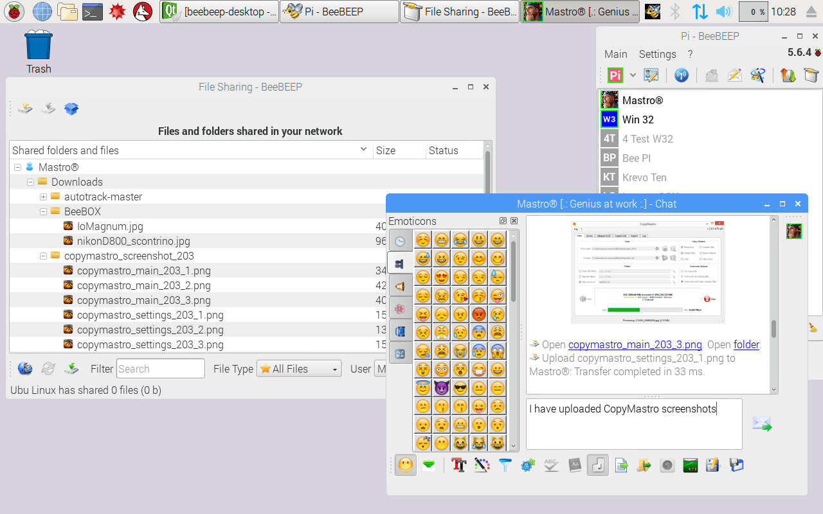Toggle the music note sound button
823x514 pixels.
[x=598, y=465]
